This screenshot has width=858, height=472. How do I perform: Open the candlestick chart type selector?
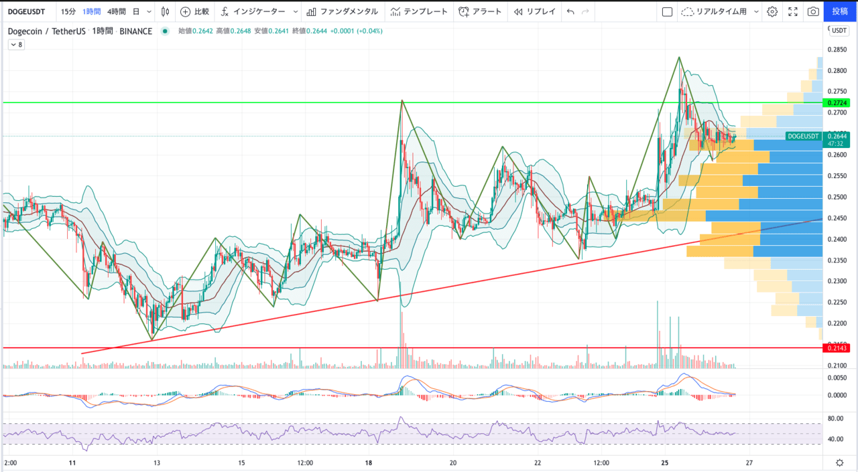165,11
